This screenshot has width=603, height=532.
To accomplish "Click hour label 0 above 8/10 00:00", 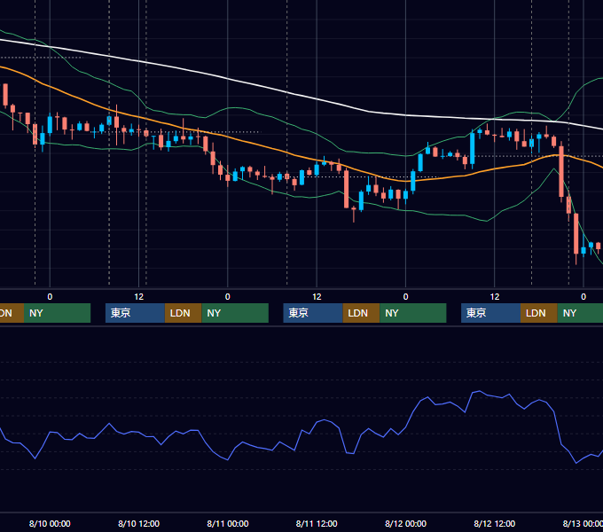I will [50, 297].
